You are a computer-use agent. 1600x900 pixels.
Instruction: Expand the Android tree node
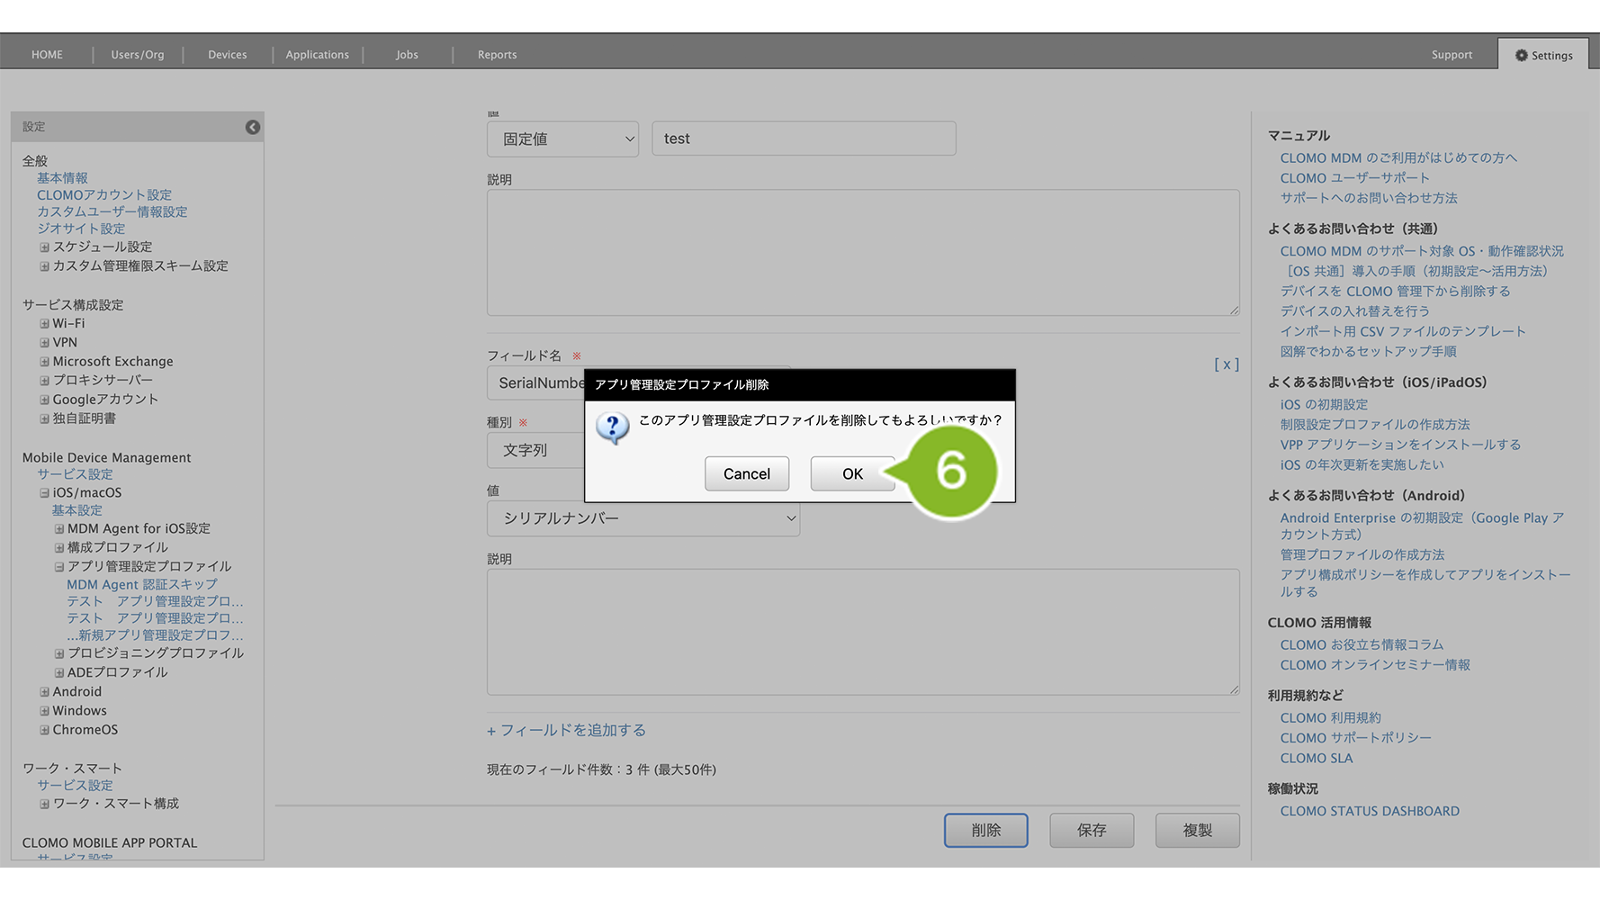[44, 692]
